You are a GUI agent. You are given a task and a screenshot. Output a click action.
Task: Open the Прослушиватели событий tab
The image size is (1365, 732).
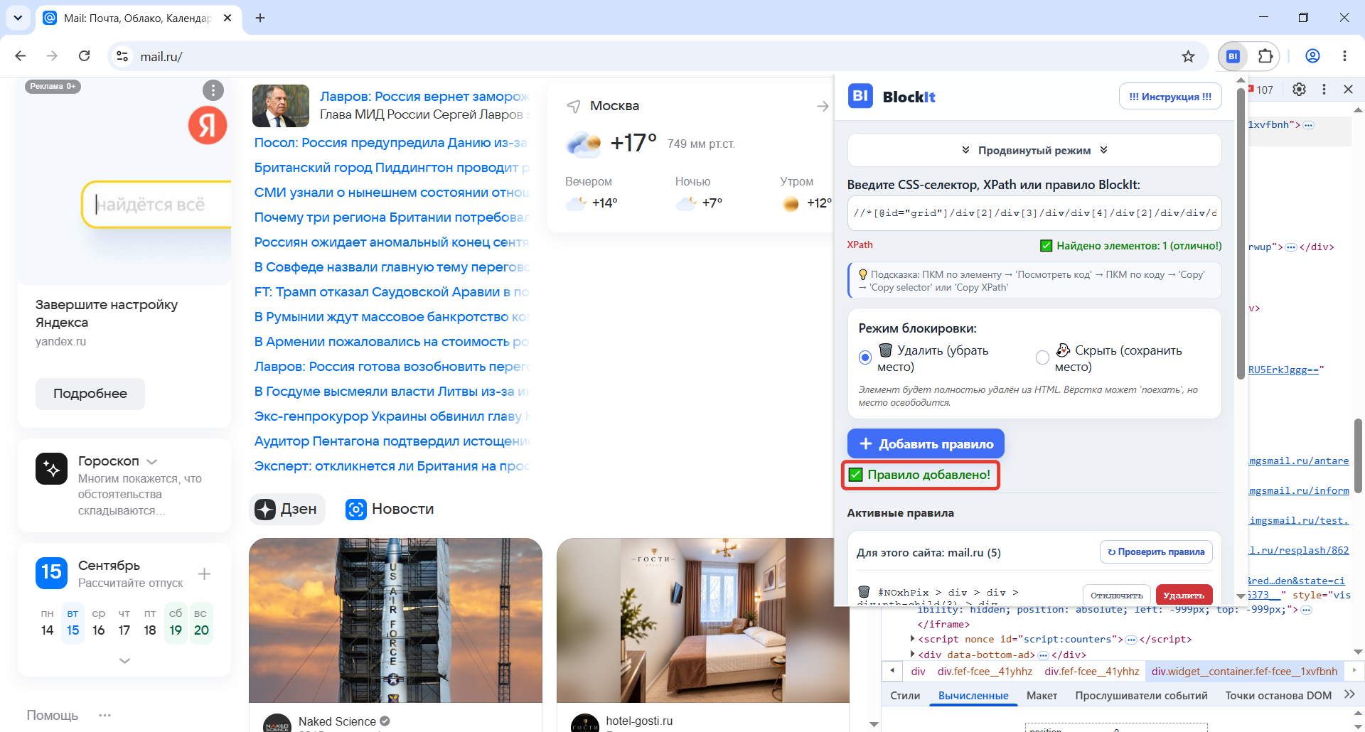click(1141, 696)
